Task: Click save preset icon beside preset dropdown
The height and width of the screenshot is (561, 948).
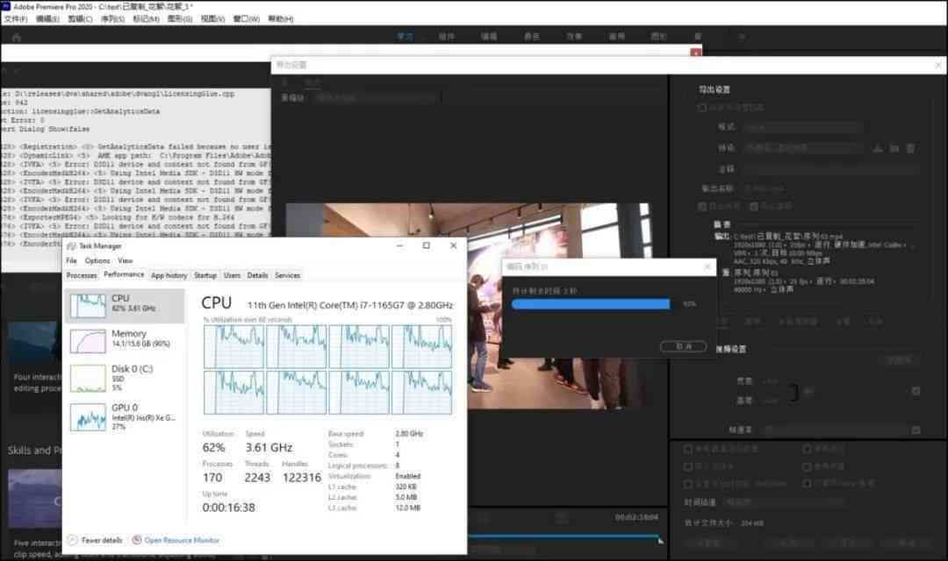Action: point(877,148)
